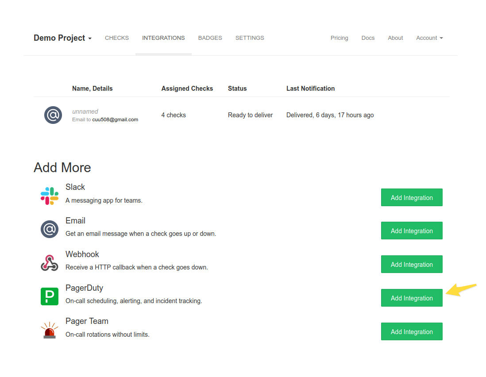The height and width of the screenshot is (377, 486).
Task: Open the Badges tab
Action: [x=210, y=38]
